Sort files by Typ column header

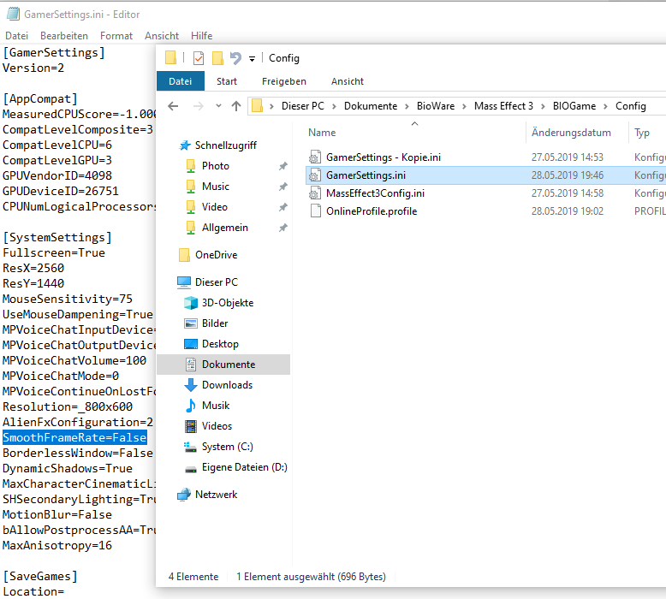[642, 133]
